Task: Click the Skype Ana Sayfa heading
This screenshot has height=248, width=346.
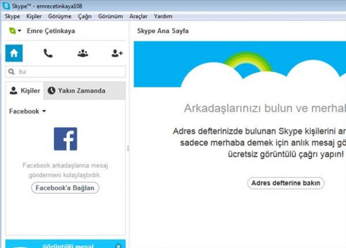Action: [x=163, y=31]
